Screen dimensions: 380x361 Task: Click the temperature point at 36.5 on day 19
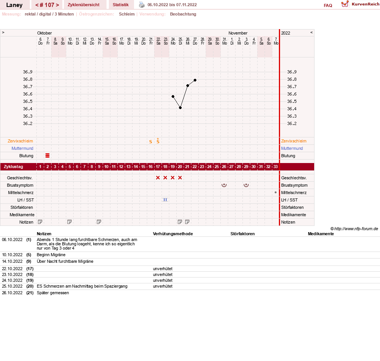[x=173, y=96]
